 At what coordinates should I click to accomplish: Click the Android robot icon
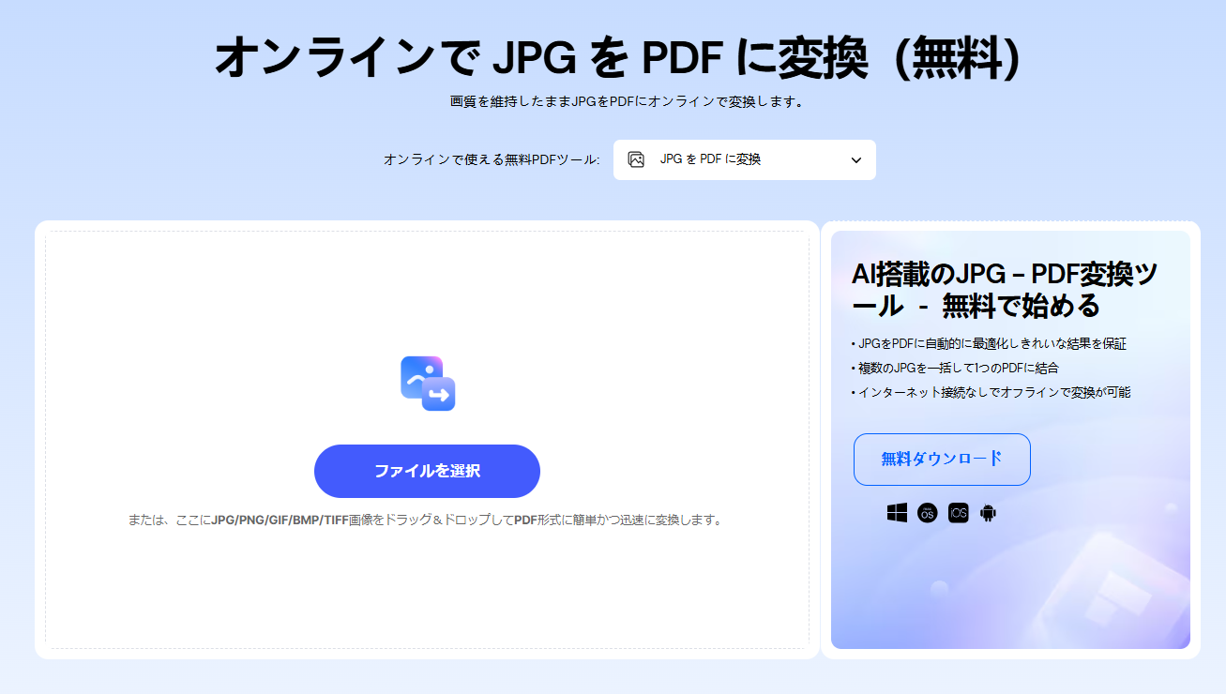coord(987,513)
